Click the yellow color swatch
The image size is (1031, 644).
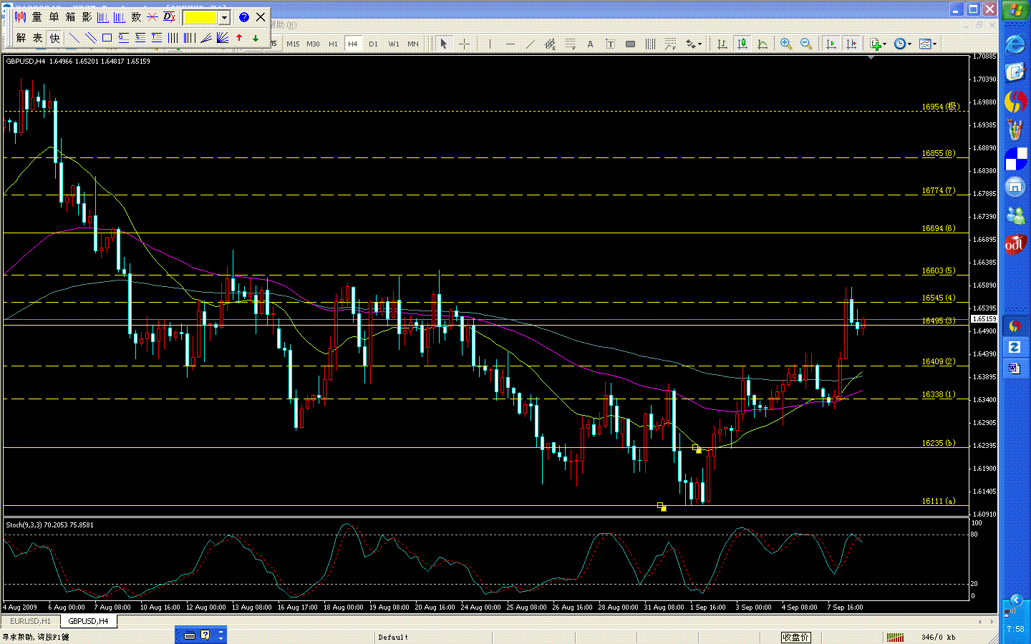(200, 17)
